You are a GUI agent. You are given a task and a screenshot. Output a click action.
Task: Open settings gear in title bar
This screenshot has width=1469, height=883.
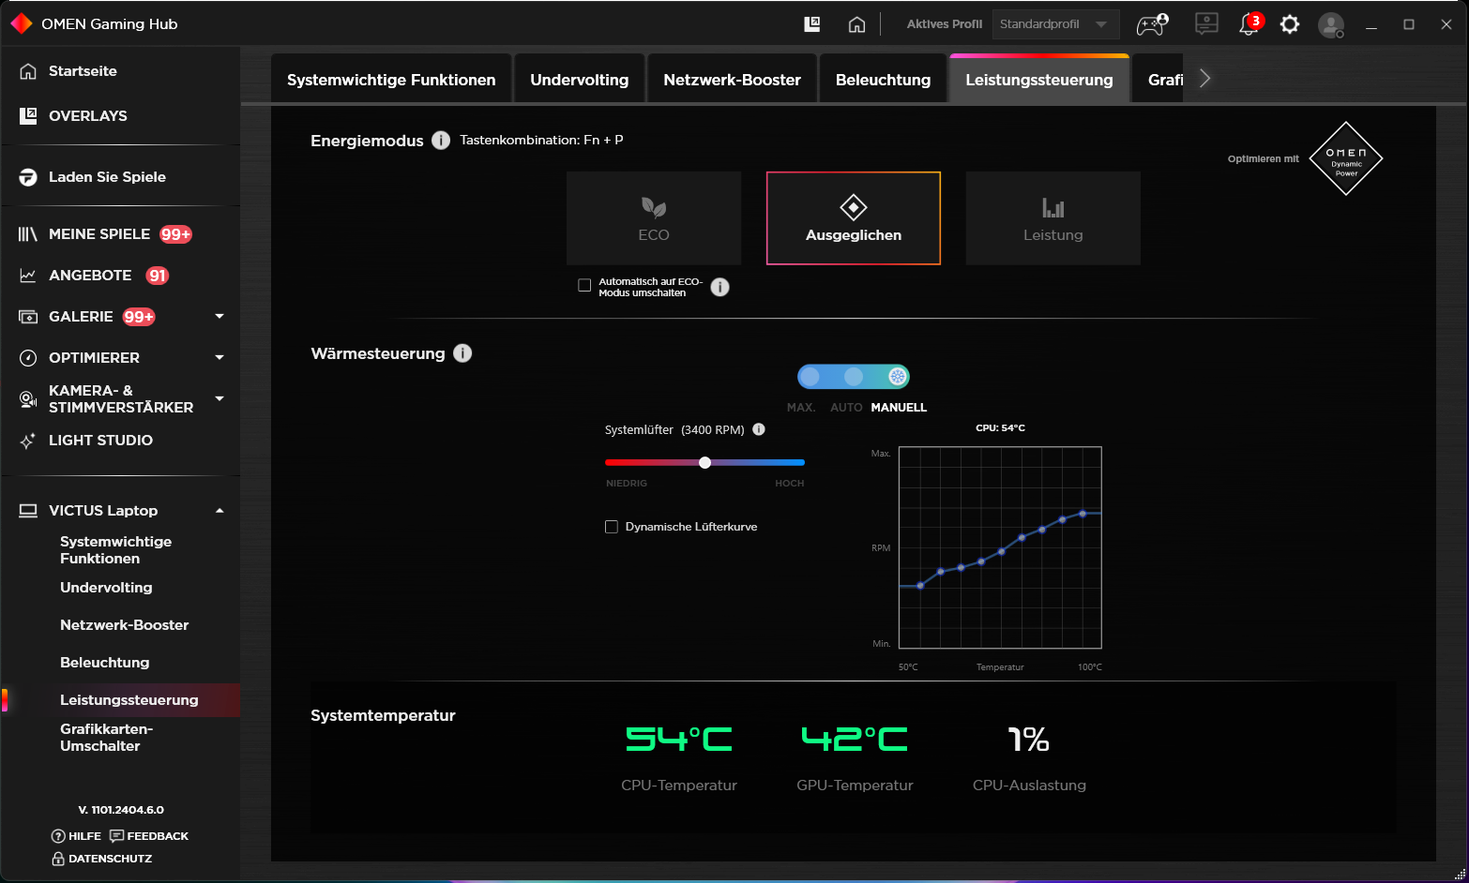(x=1290, y=24)
